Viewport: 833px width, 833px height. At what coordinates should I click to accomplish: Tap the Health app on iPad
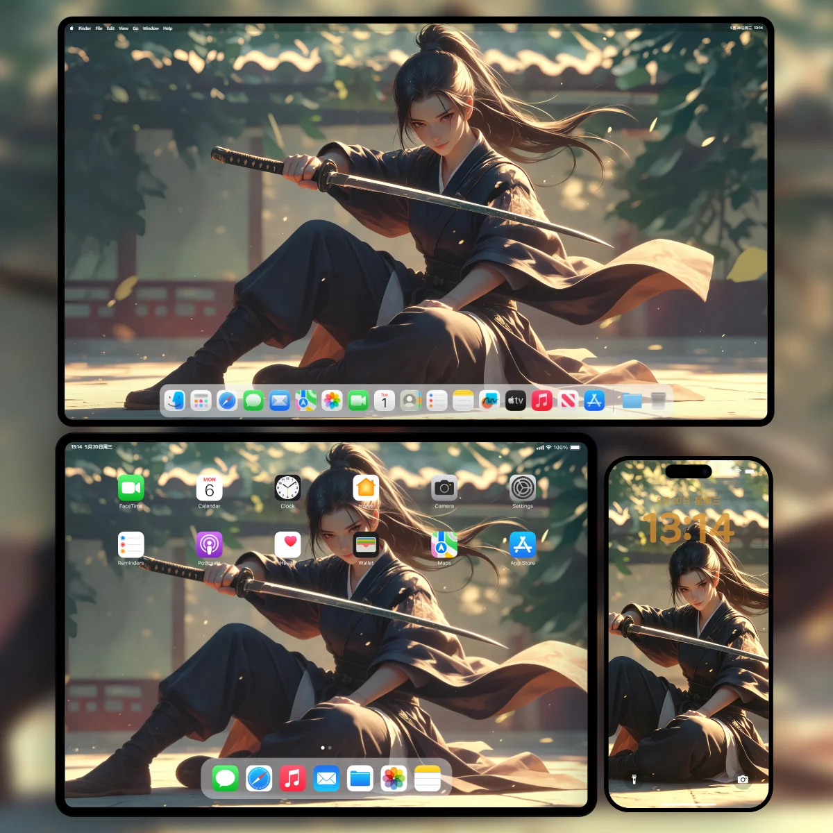287,545
